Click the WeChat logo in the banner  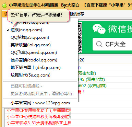pos(99,29)
